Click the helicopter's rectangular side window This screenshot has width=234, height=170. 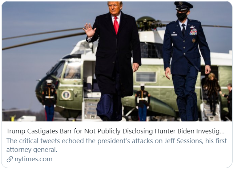pos(146,77)
